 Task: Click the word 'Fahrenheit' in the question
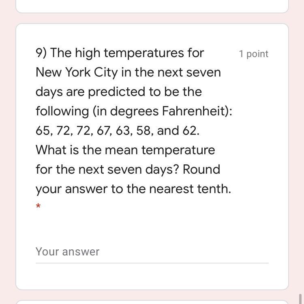(195, 111)
